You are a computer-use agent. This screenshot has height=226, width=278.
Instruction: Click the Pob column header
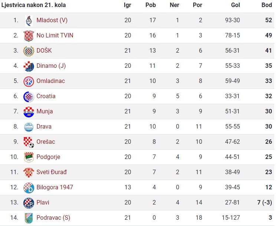pos(151,5)
